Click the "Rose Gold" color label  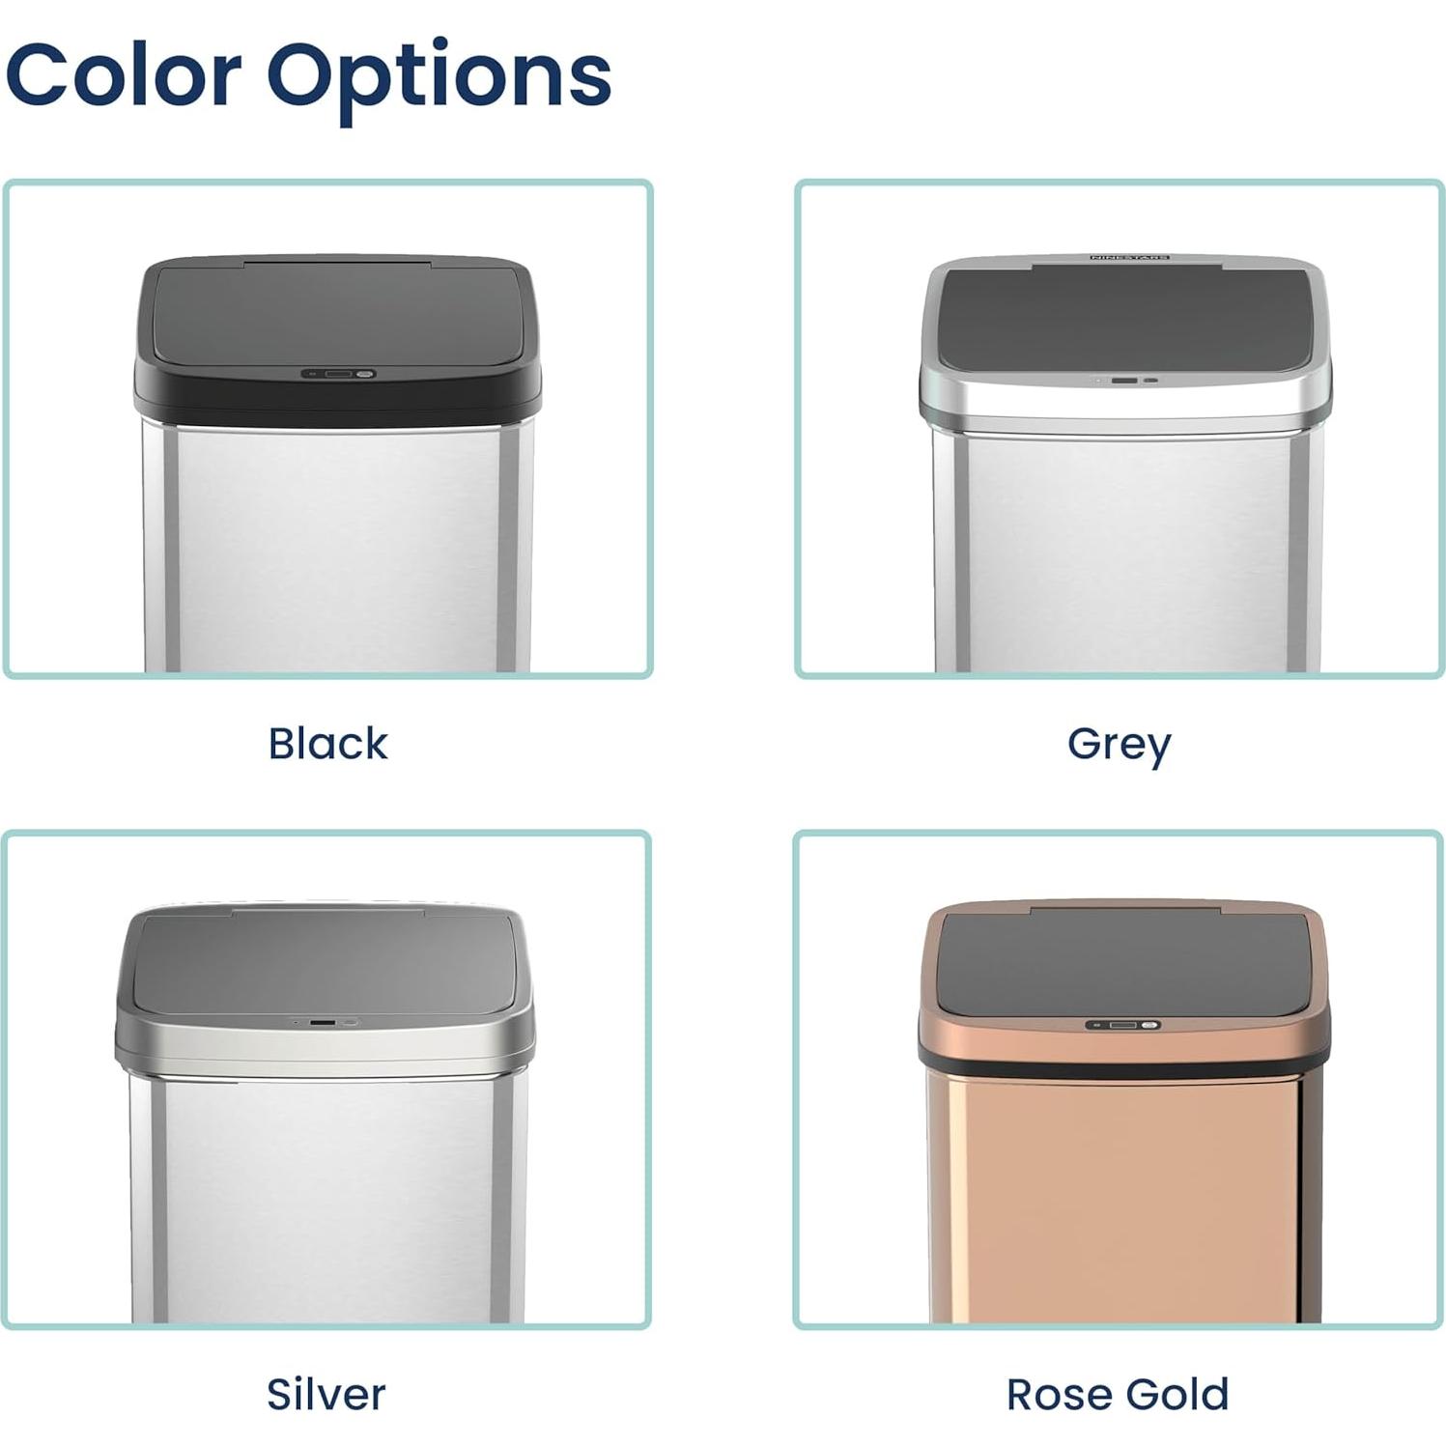(x=1118, y=1394)
